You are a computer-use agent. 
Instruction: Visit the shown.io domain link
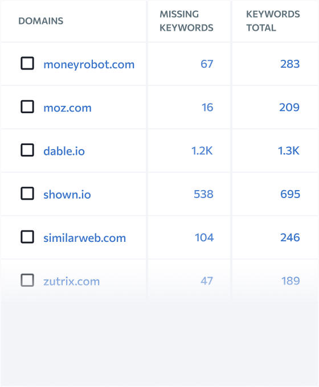[x=67, y=194]
